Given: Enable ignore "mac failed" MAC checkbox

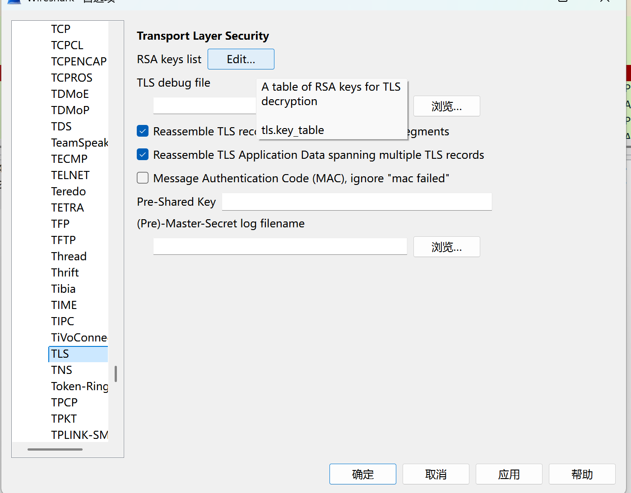Looking at the screenshot, I should pyautogui.click(x=143, y=178).
